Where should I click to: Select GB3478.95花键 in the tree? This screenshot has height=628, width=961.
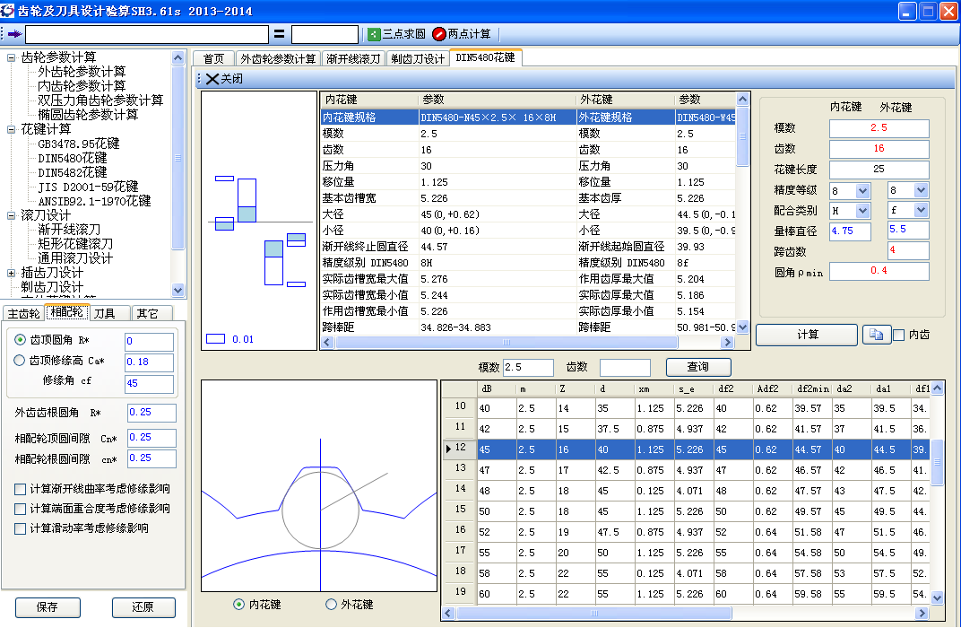coord(79,144)
